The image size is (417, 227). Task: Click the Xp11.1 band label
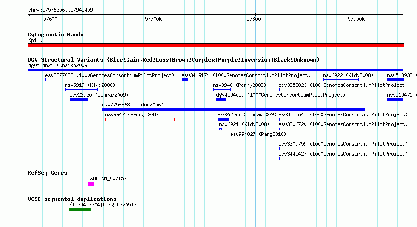point(37,40)
